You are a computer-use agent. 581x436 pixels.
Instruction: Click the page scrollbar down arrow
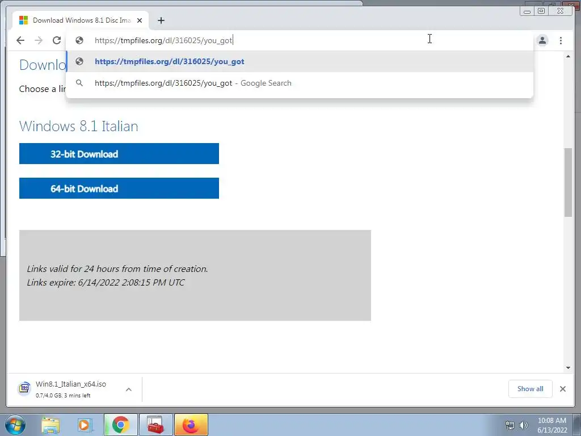click(x=568, y=368)
